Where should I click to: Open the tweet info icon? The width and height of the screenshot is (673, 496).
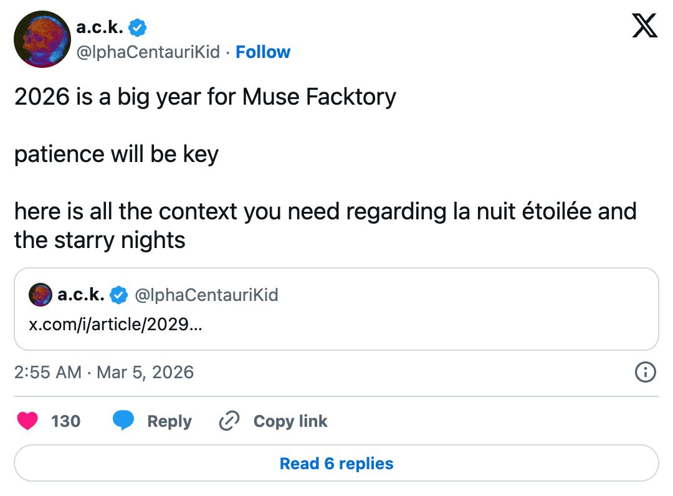[645, 373]
